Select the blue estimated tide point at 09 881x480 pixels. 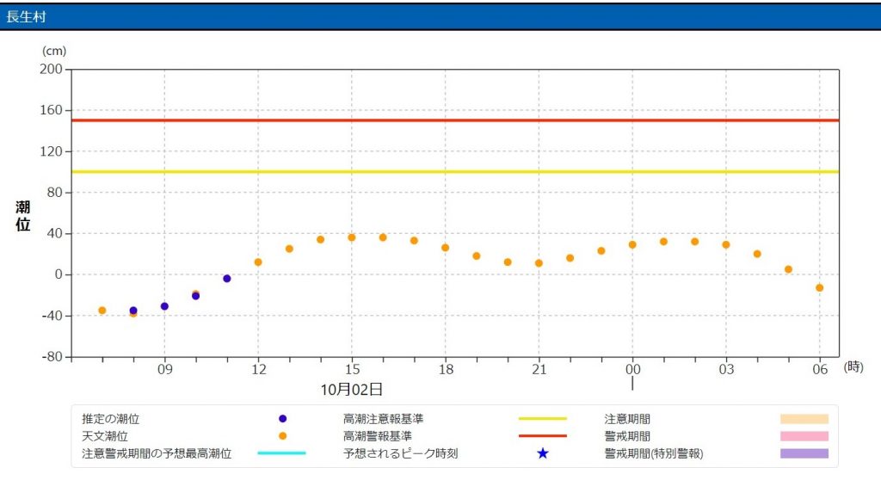point(164,306)
